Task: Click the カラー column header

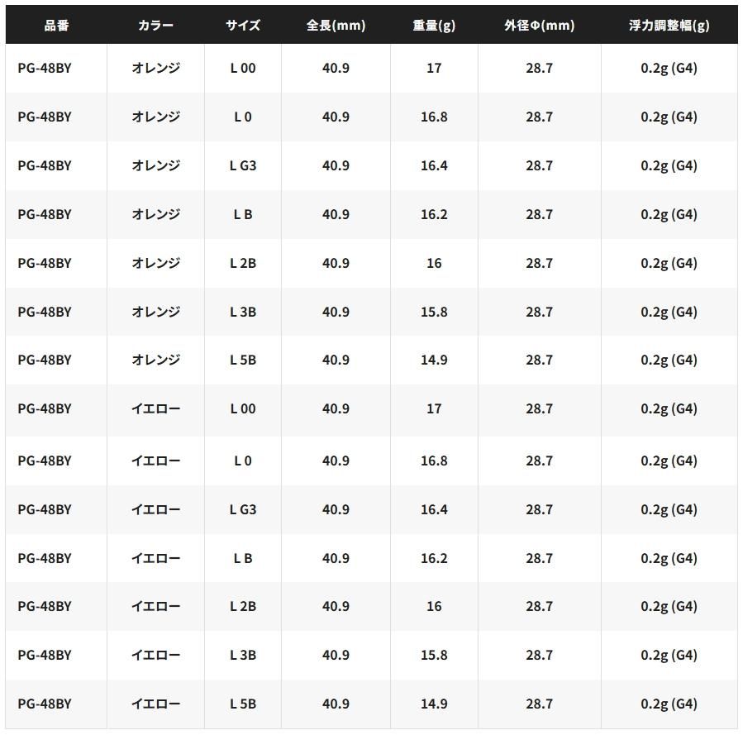Action: click(x=155, y=26)
